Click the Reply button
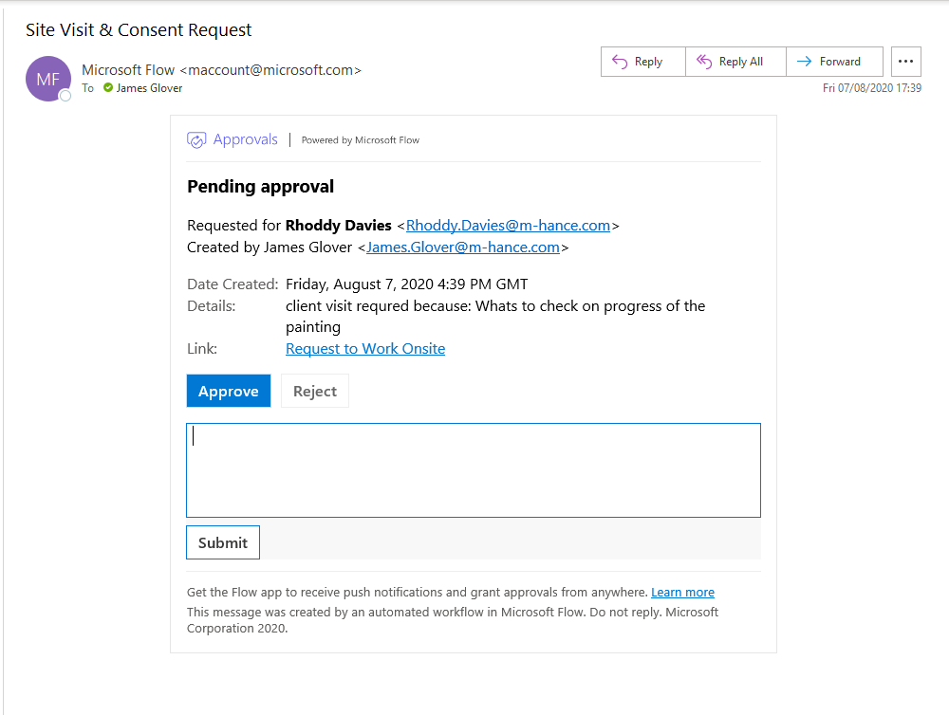 click(643, 62)
